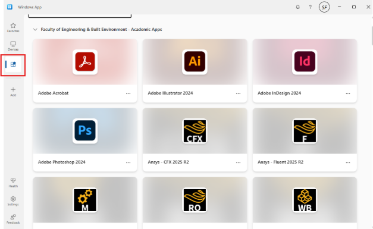The width and height of the screenshot is (373, 229).
Task: Click the search field at top
Action: (x=80, y=15)
